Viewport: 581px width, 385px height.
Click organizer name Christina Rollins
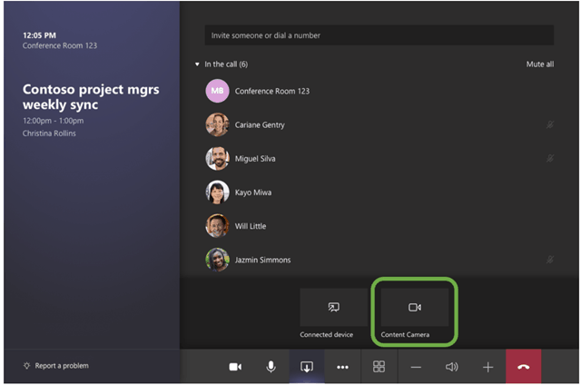click(x=49, y=133)
